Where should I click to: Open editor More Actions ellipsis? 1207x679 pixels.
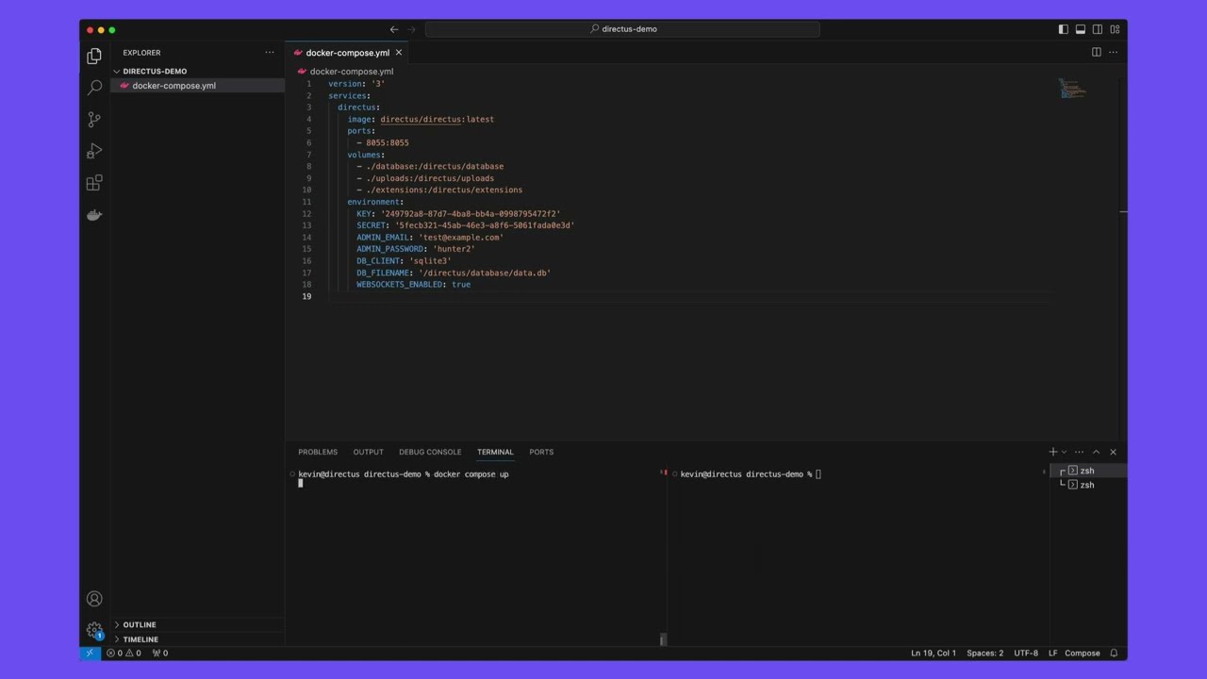point(1114,52)
